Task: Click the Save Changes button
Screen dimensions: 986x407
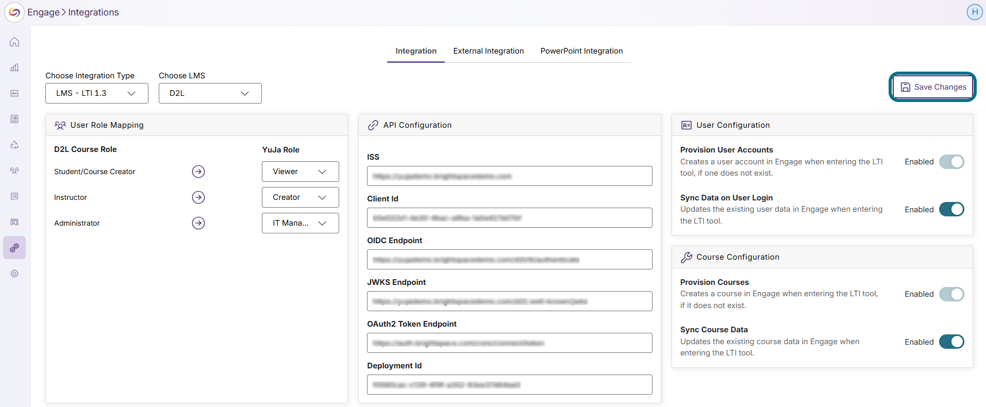Action: point(933,87)
